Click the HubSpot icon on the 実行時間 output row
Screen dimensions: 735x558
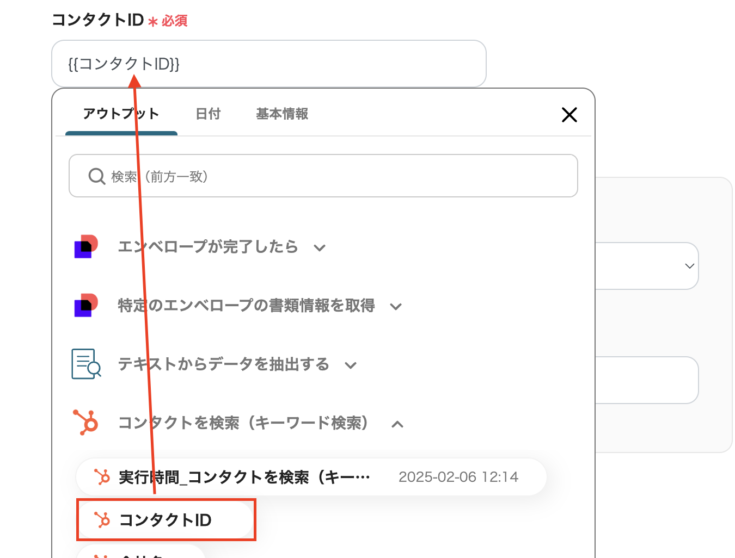point(102,476)
